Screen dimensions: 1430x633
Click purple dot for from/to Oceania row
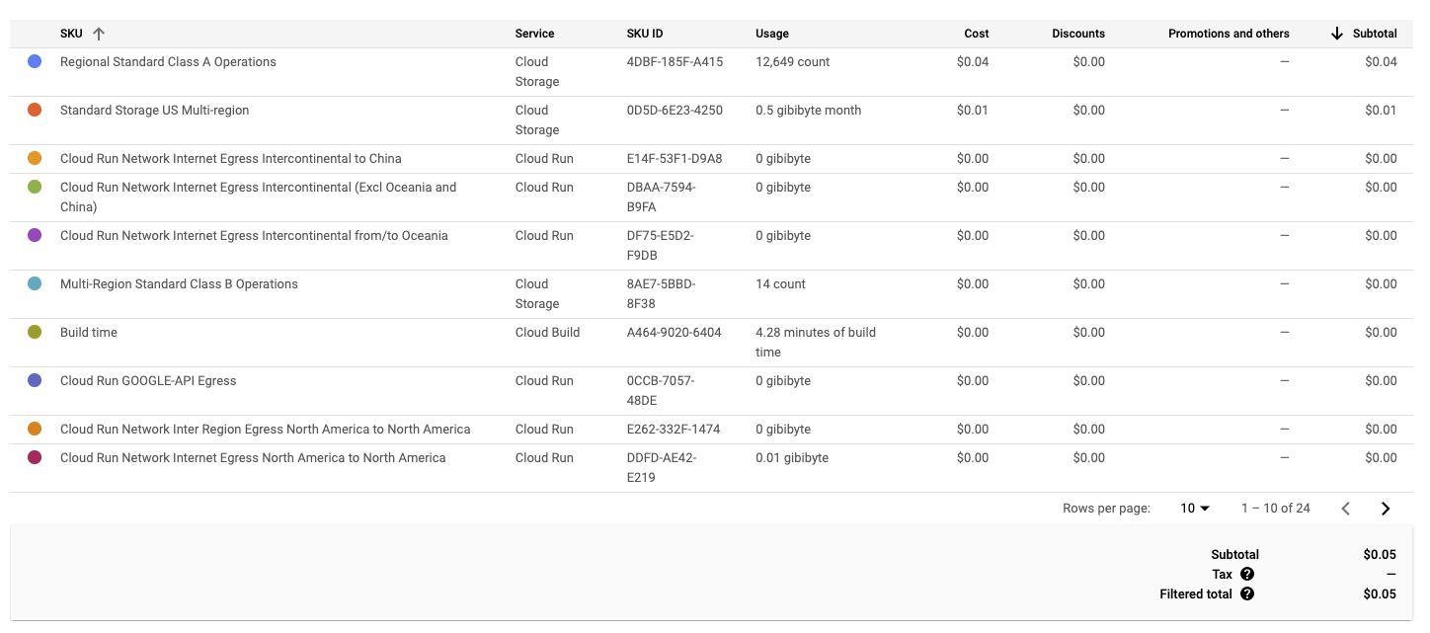click(x=35, y=235)
